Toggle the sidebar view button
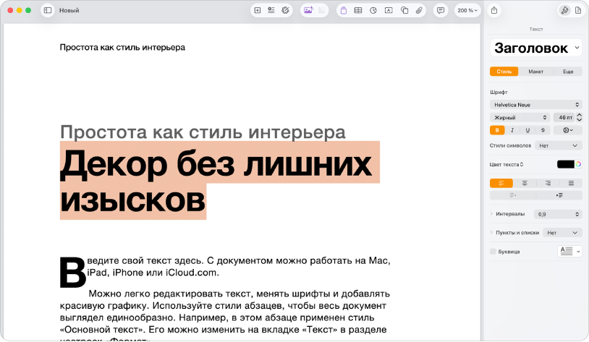589x342 pixels. (48, 11)
